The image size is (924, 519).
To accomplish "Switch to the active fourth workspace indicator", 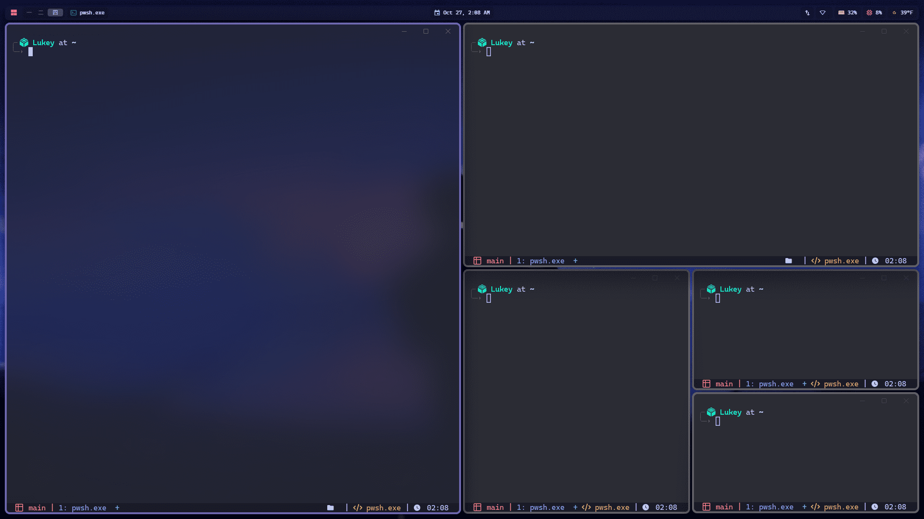I will pyautogui.click(x=55, y=12).
